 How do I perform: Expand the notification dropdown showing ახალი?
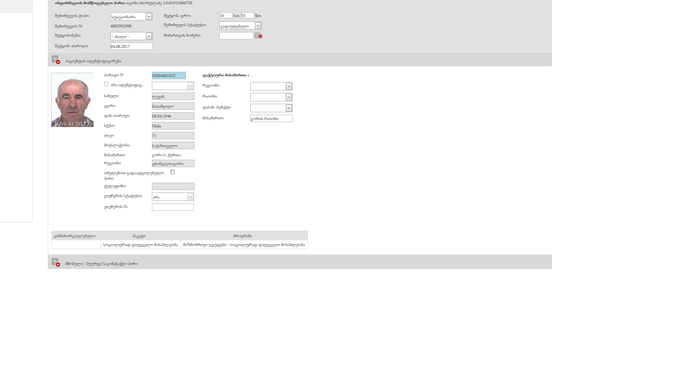(x=131, y=36)
